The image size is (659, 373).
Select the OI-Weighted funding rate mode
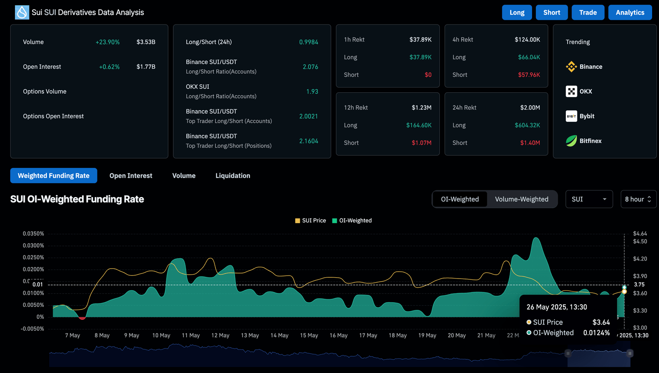coord(459,199)
